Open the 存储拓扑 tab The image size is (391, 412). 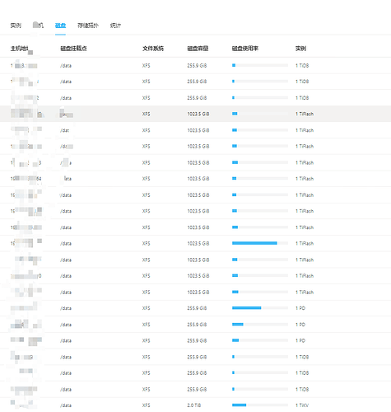pyautogui.click(x=88, y=26)
